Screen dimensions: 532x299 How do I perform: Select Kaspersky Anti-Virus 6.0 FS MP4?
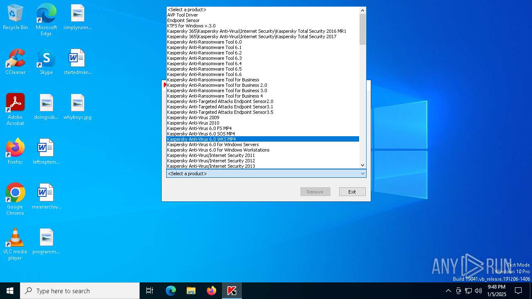263,128
